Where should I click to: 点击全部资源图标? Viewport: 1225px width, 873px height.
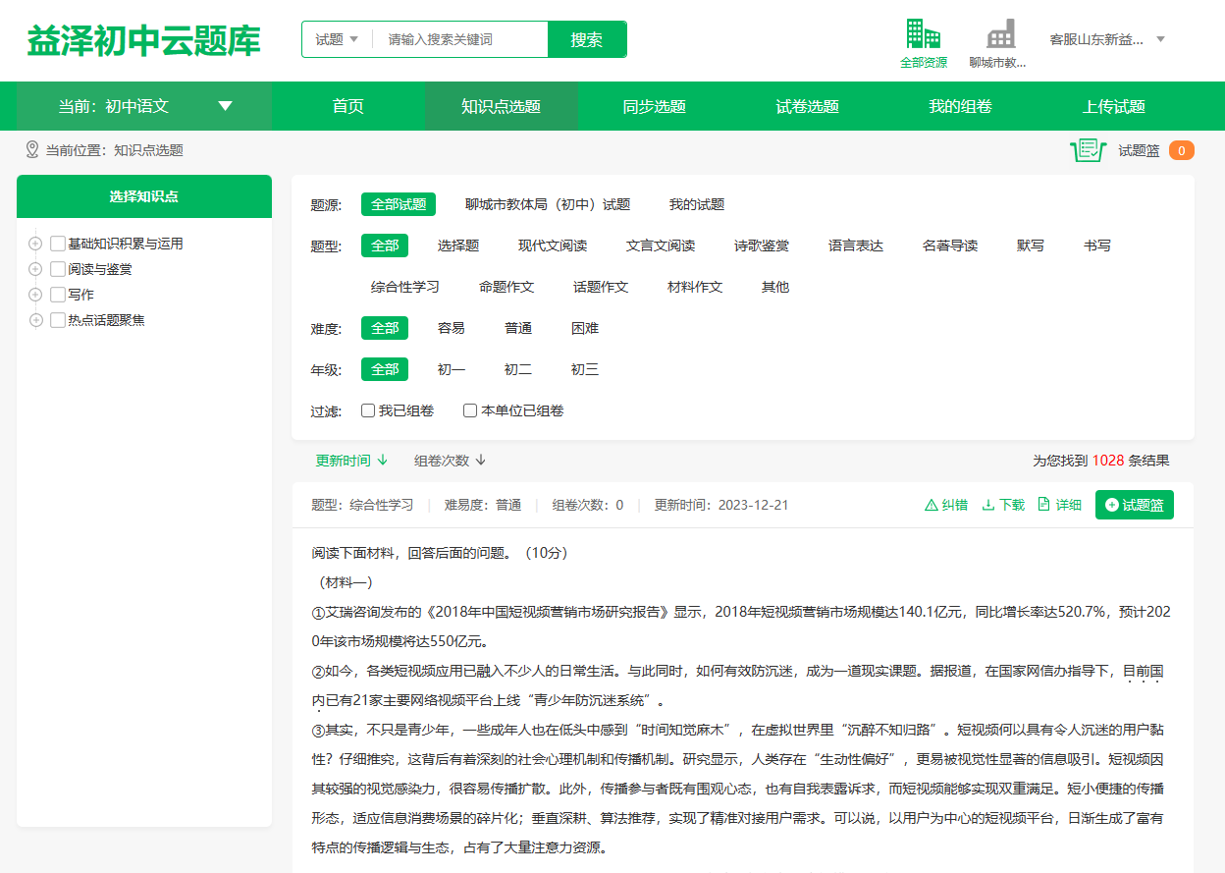[x=923, y=34]
